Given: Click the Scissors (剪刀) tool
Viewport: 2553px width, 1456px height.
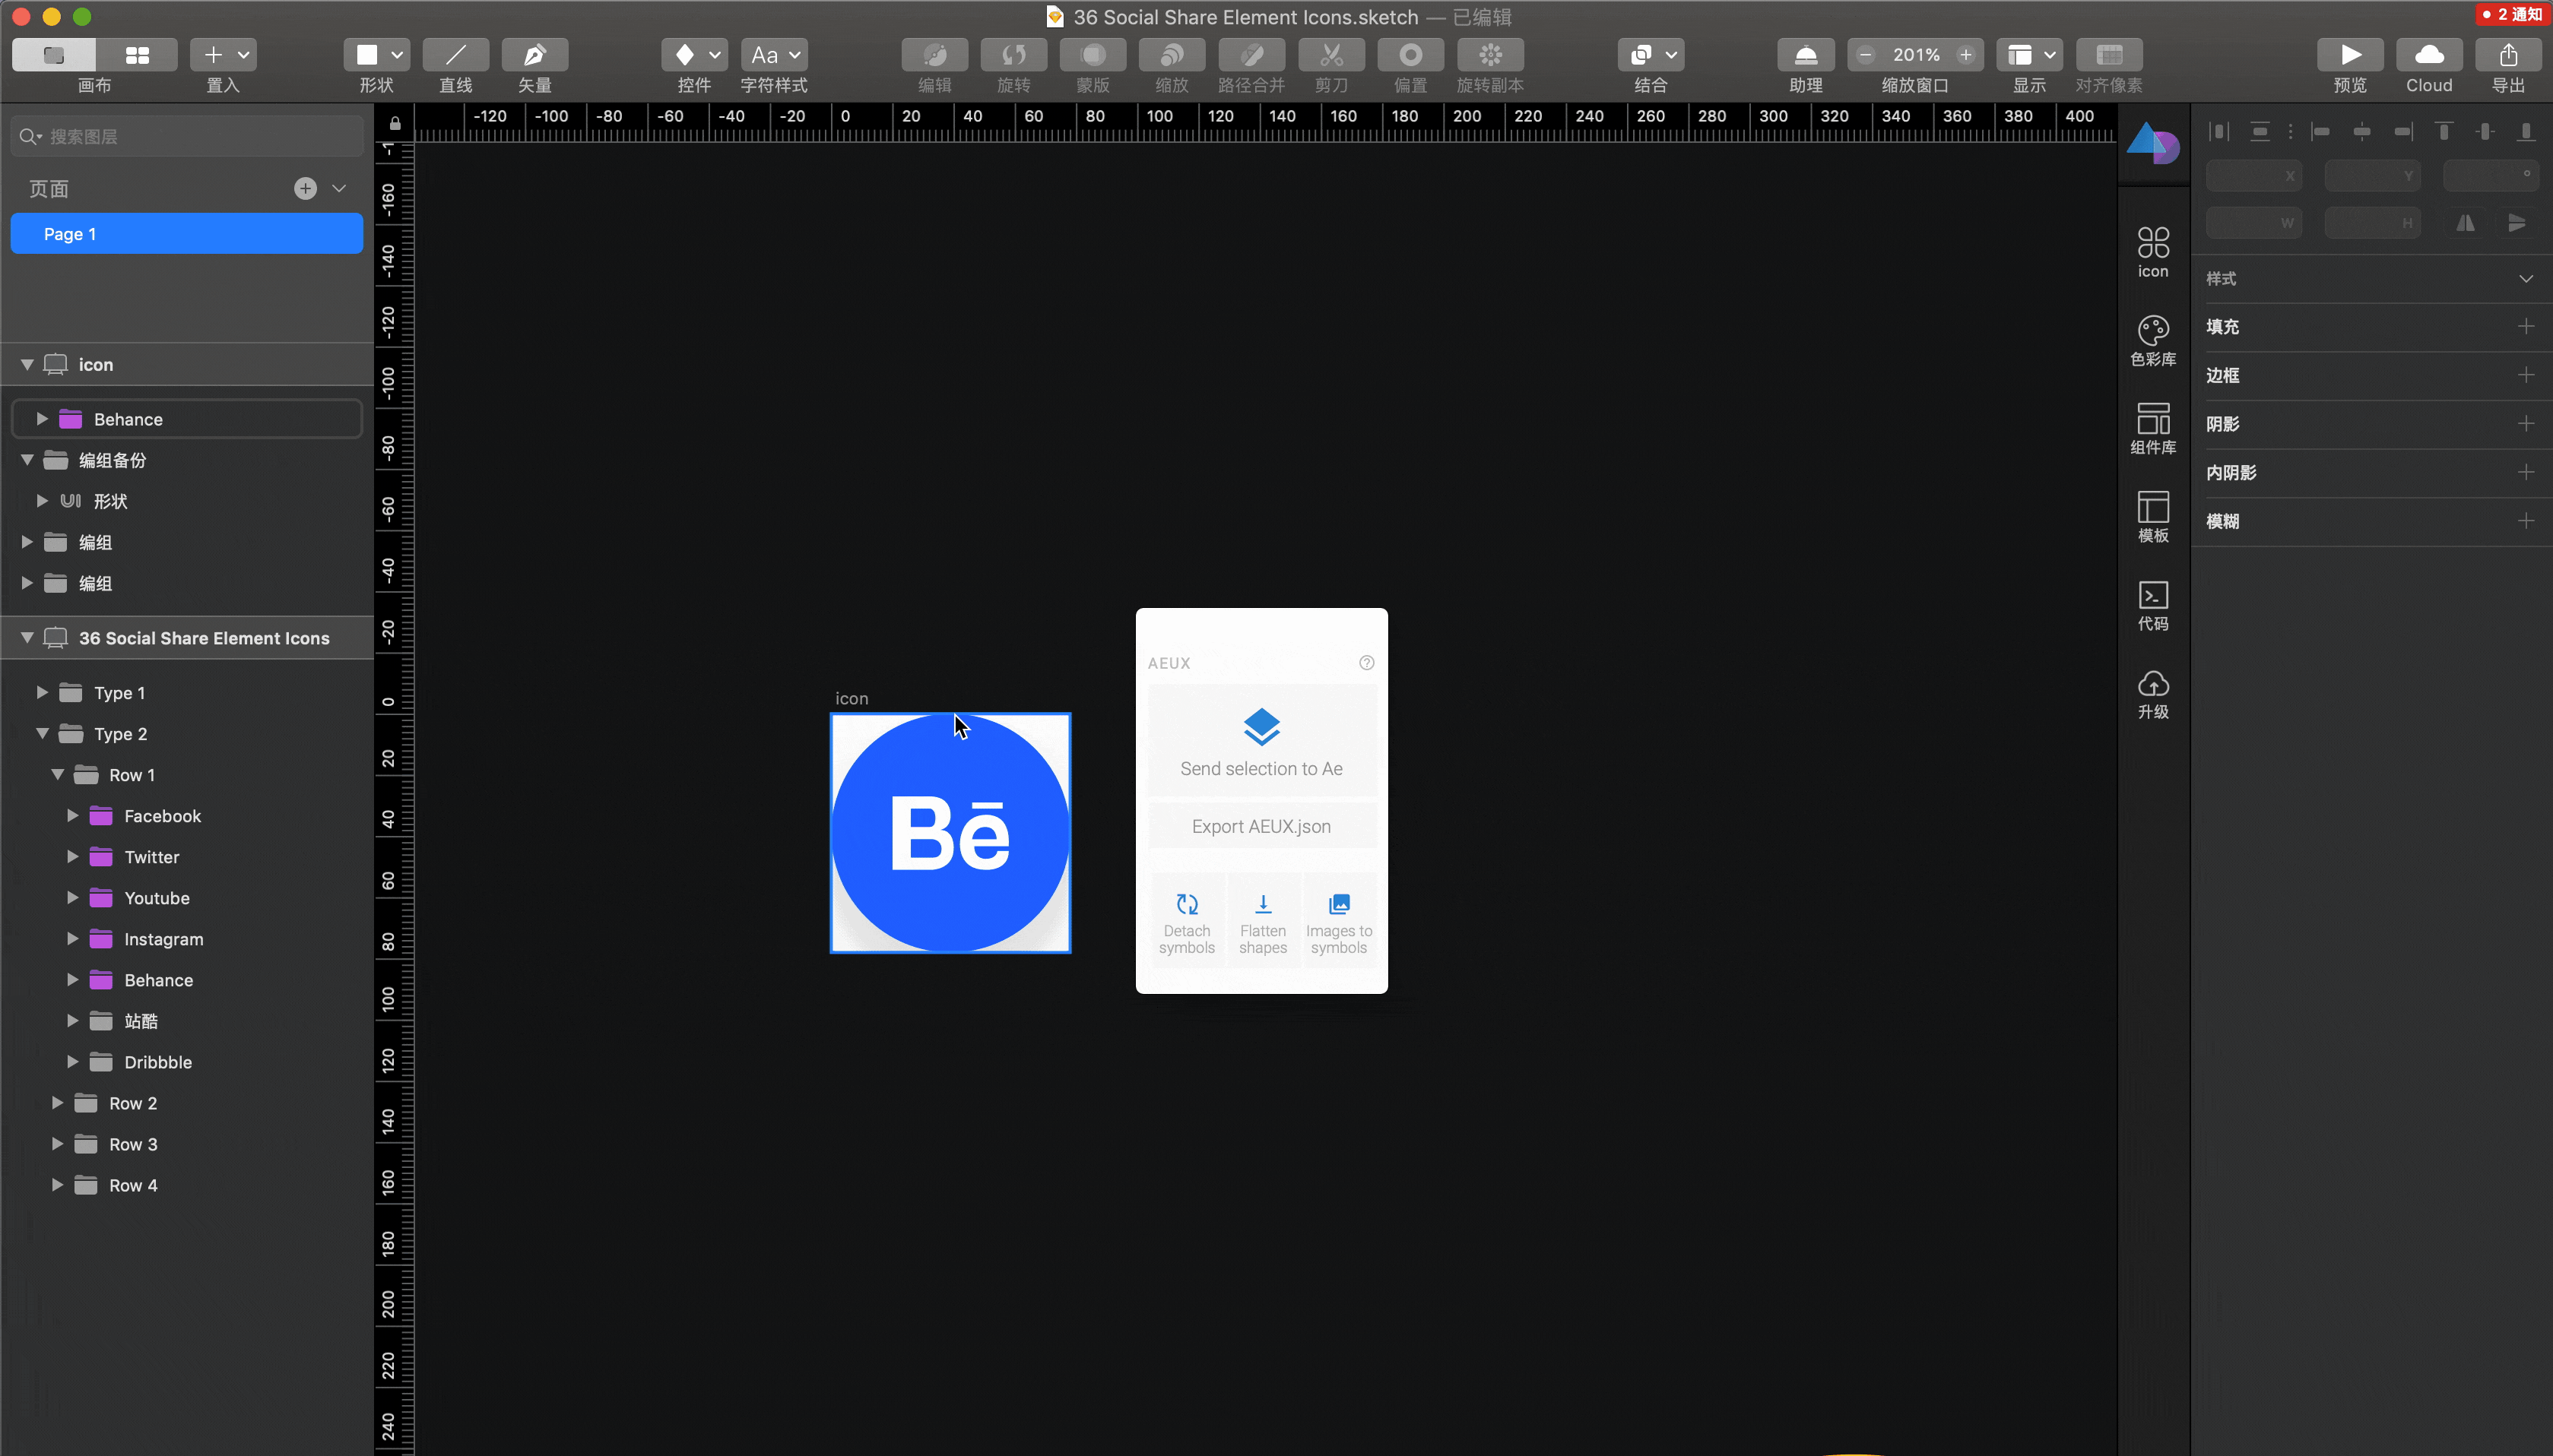Looking at the screenshot, I should pyautogui.click(x=1331, y=55).
